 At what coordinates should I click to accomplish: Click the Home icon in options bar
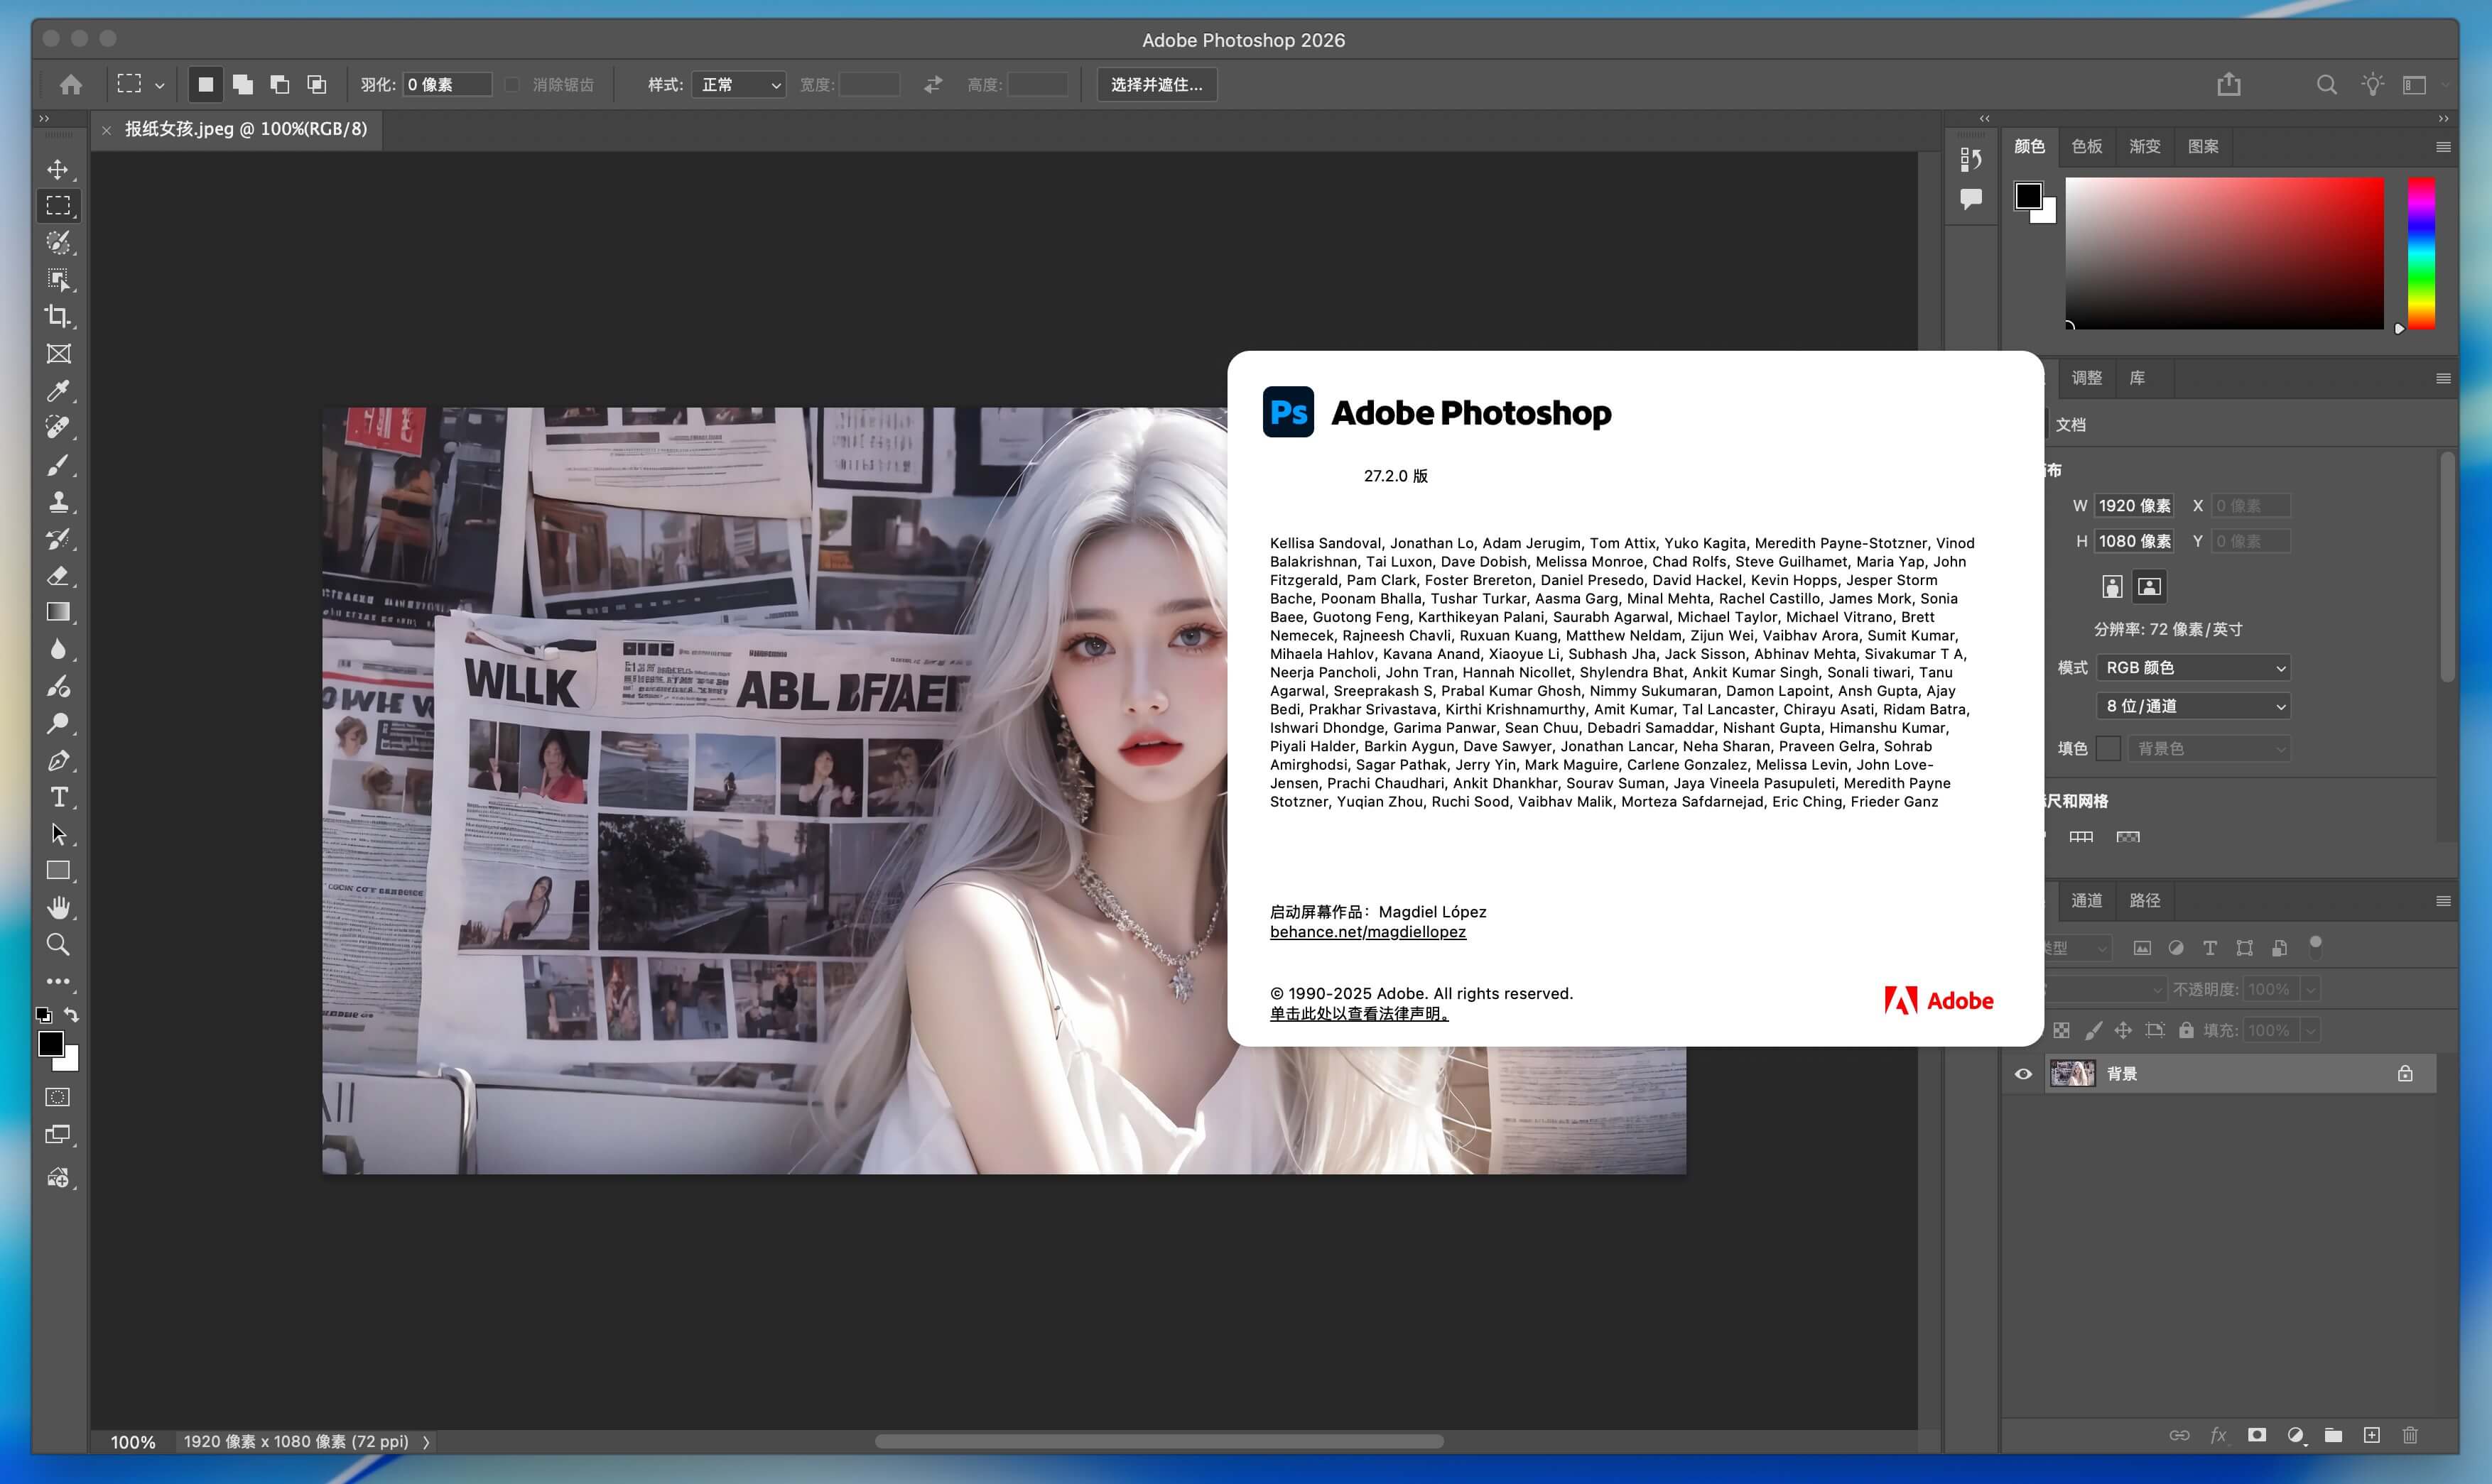pos(70,85)
